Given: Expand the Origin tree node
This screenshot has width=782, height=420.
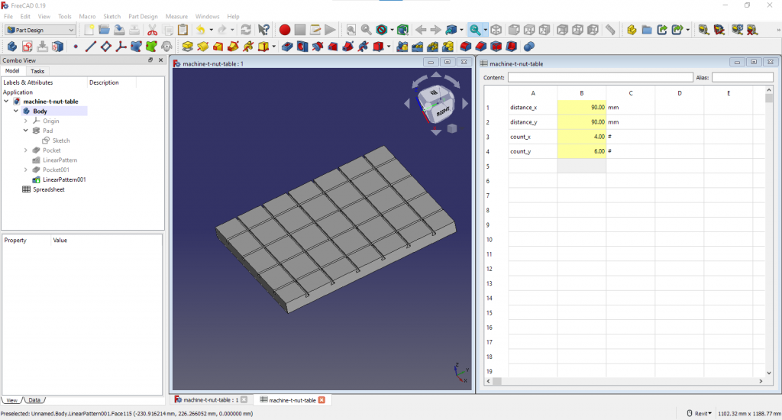Looking at the screenshot, I should tap(26, 121).
